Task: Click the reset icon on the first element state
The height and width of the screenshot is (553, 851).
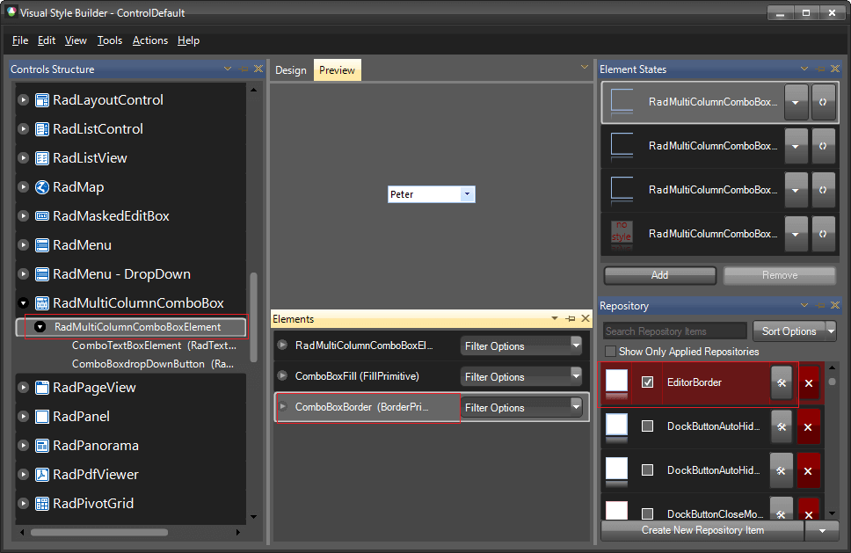Action: [x=823, y=102]
